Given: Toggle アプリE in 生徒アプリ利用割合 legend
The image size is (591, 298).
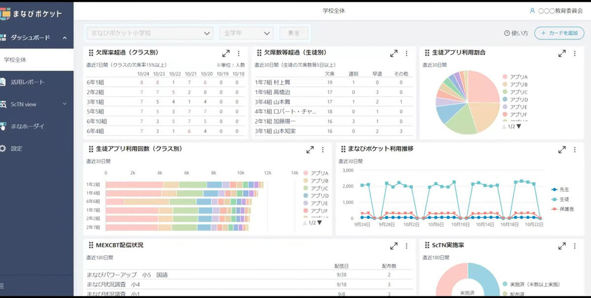Looking at the screenshot, I should (x=515, y=107).
